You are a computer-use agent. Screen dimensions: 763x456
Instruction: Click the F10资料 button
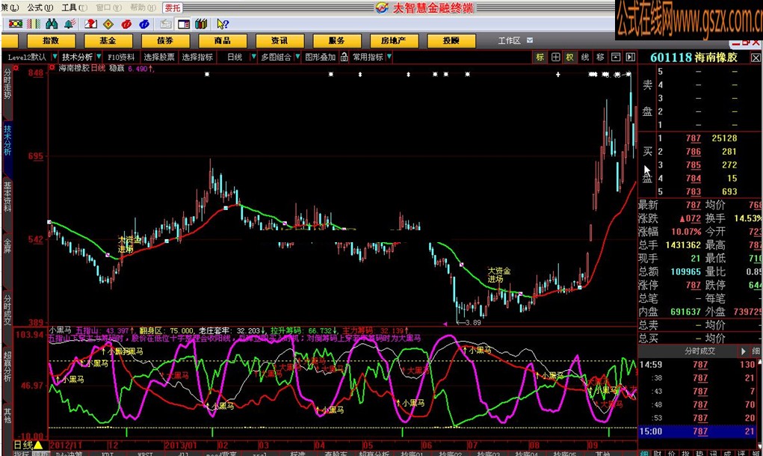(x=121, y=57)
